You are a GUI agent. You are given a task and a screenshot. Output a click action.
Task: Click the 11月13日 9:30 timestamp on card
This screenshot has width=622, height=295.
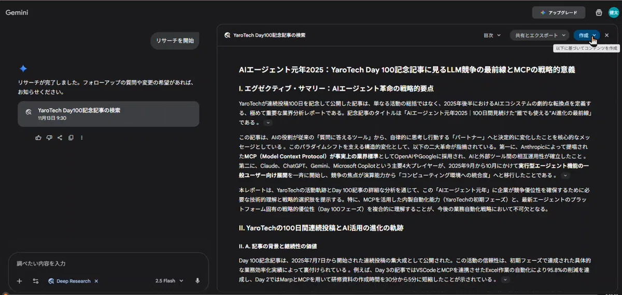coord(52,118)
